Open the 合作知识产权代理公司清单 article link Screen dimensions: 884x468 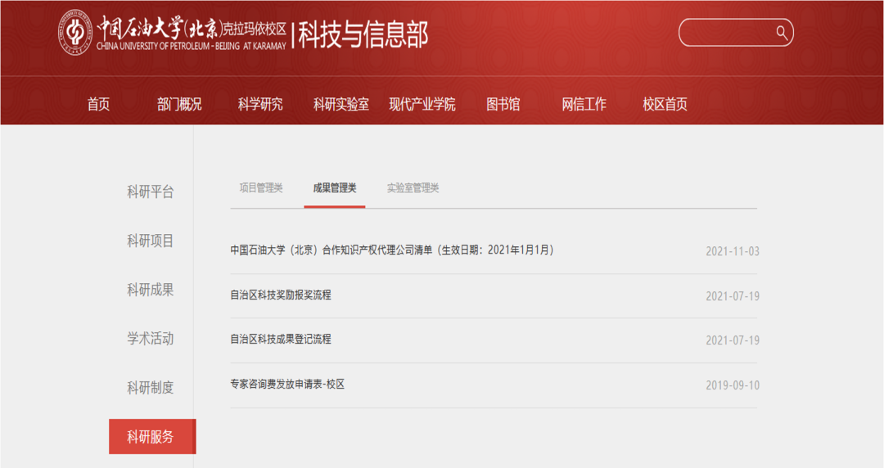[391, 250]
